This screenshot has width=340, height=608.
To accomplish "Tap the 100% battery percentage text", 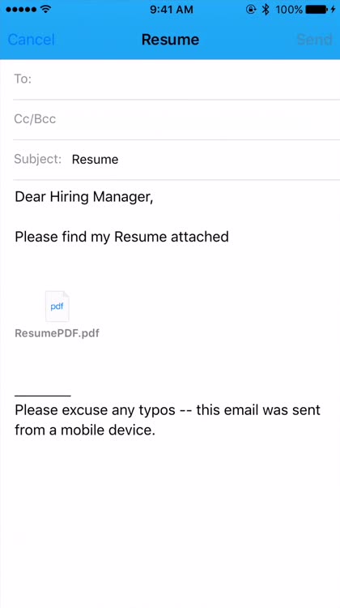I will tap(289, 10).
